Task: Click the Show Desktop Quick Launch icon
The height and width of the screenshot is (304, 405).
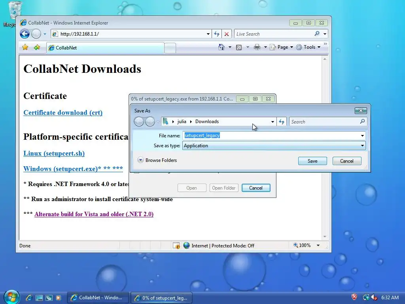Action: tap(39, 298)
